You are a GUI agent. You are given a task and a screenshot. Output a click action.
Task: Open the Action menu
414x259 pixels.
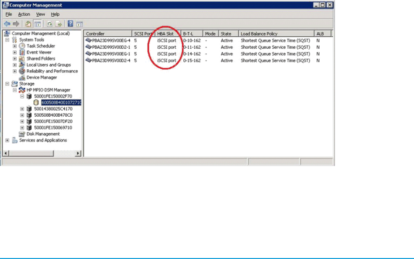point(24,14)
